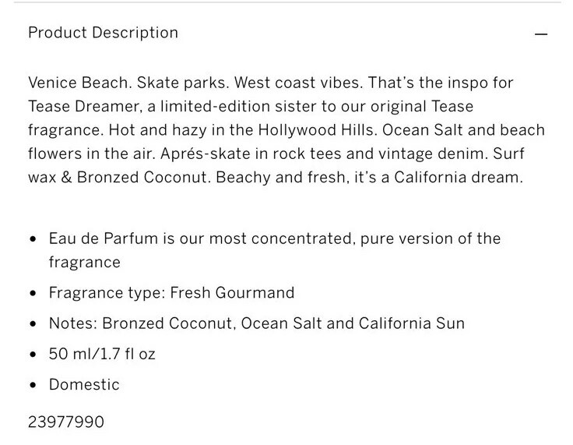Click the Product Description heading
Screen dimensions: 573x445
(x=103, y=33)
